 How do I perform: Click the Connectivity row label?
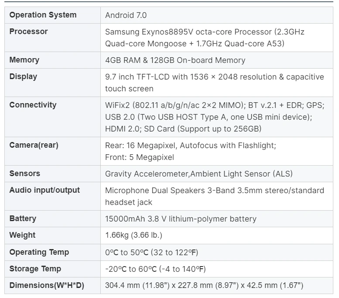(x=33, y=105)
